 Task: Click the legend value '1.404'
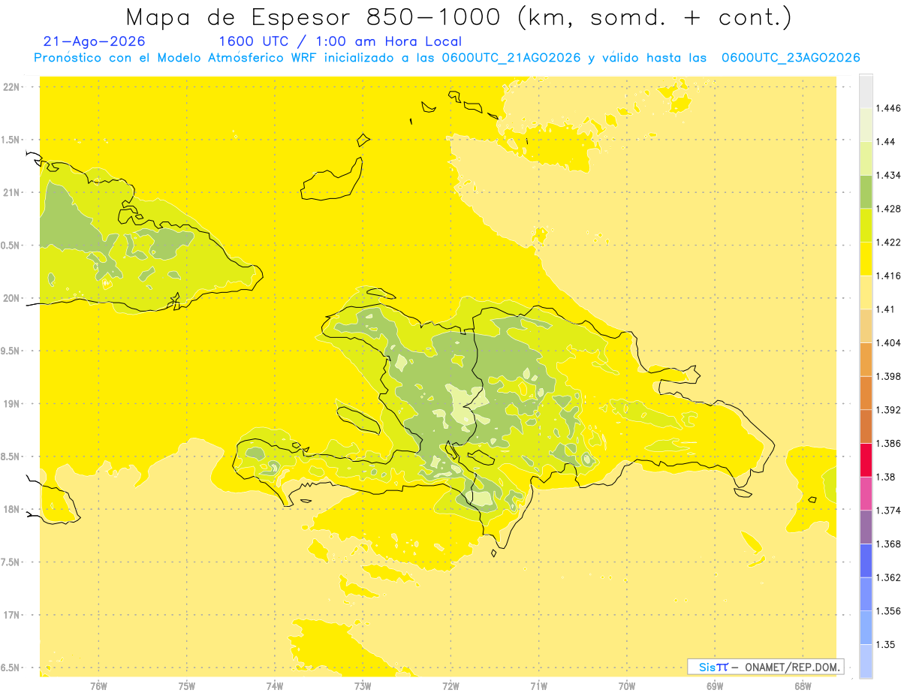tap(887, 342)
